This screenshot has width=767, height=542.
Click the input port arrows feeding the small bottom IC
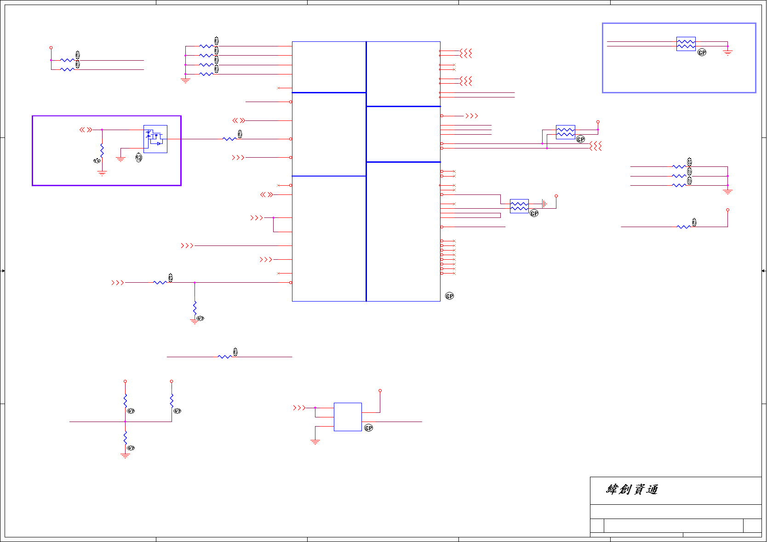point(299,408)
